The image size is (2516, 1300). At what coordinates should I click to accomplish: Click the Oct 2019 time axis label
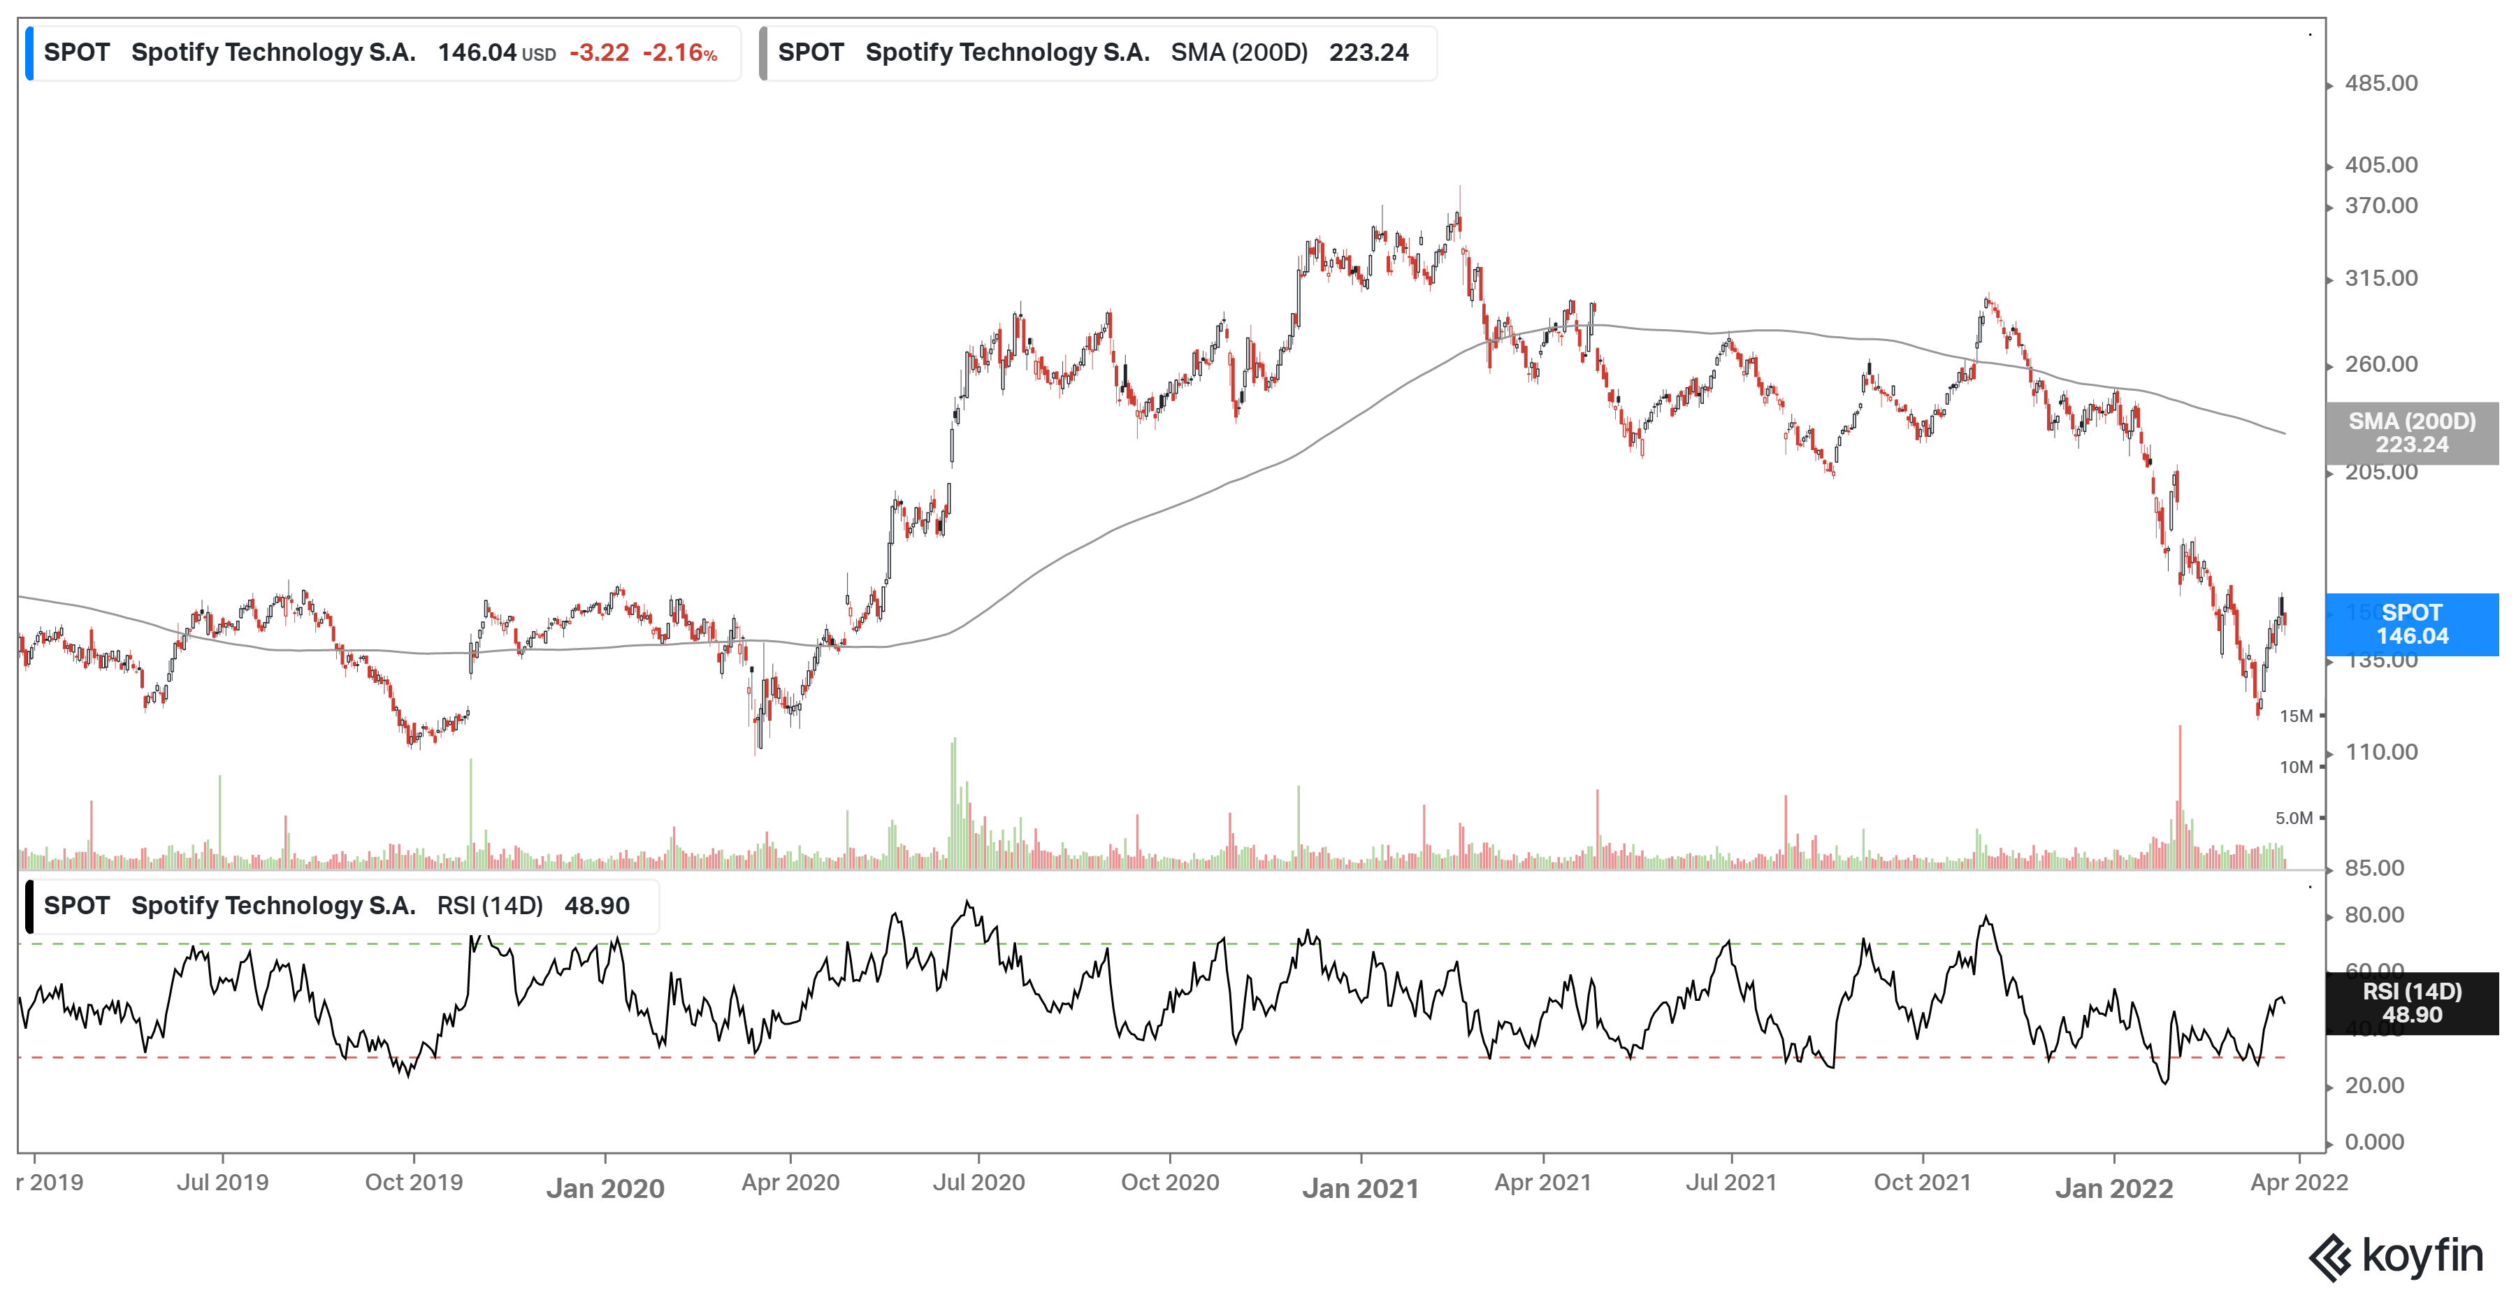[413, 1183]
